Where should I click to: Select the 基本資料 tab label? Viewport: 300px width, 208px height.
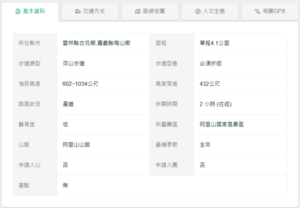[x=34, y=11]
